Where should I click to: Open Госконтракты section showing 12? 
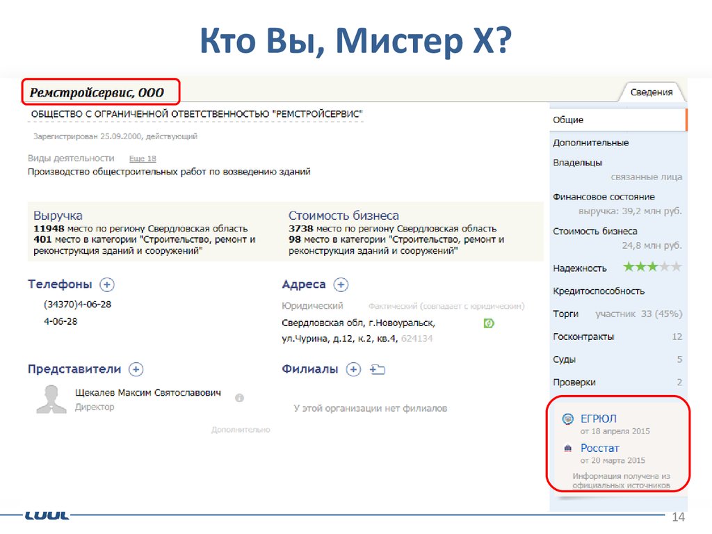(x=583, y=337)
